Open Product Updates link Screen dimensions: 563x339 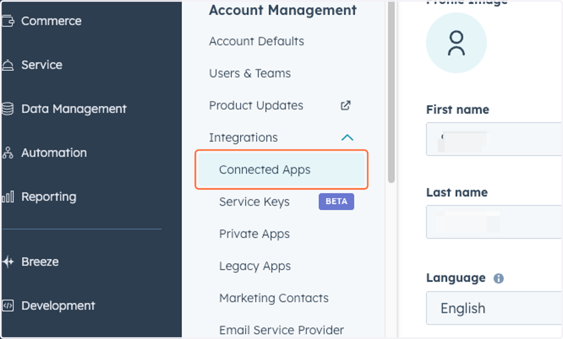256,105
